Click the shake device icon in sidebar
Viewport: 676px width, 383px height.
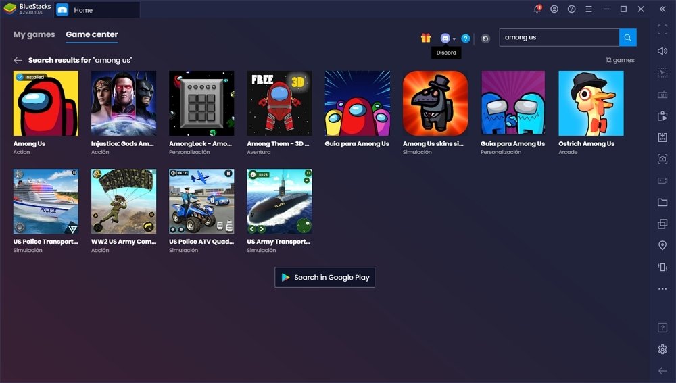pyautogui.click(x=662, y=267)
